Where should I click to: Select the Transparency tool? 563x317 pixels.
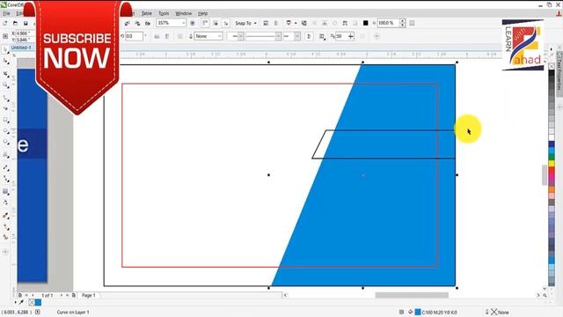[x=5, y=203]
